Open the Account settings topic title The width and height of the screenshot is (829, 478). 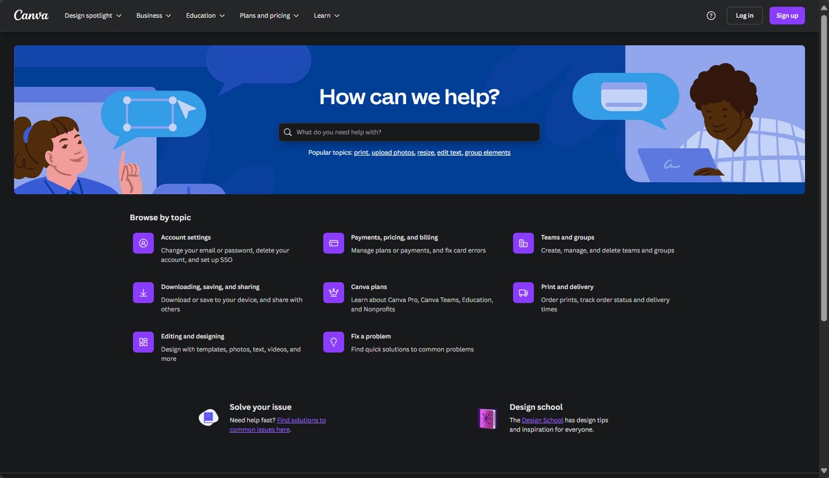[186, 237]
